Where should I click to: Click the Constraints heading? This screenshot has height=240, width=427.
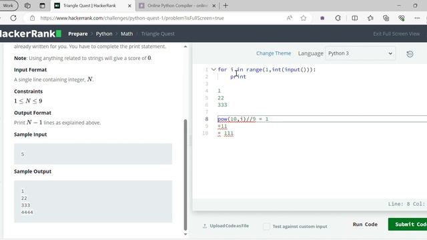coord(28,91)
